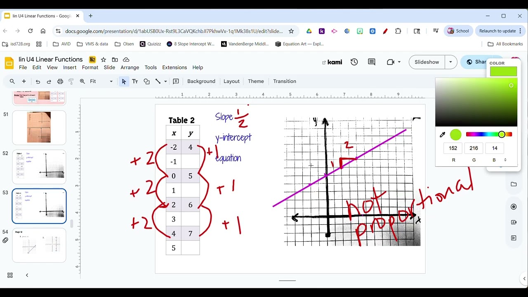Click the Layout button
This screenshot has height=297, width=528.
[x=231, y=81]
